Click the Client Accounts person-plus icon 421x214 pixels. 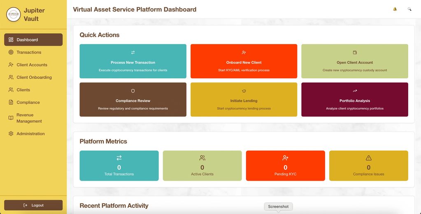(x=11, y=65)
